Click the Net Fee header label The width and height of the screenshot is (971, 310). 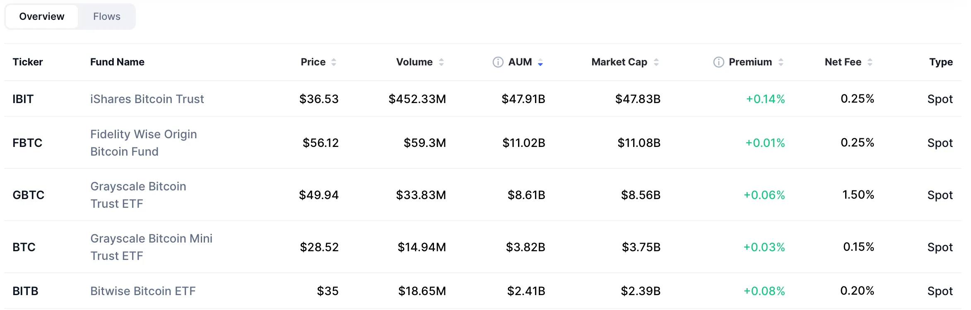[x=843, y=62]
